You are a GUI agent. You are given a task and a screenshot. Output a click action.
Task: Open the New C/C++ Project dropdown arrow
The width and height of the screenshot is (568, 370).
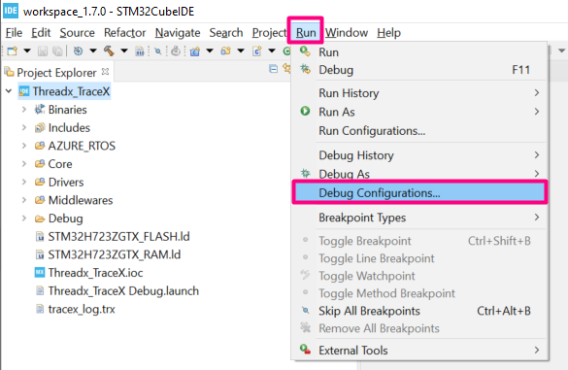click(x=210, y=51)
